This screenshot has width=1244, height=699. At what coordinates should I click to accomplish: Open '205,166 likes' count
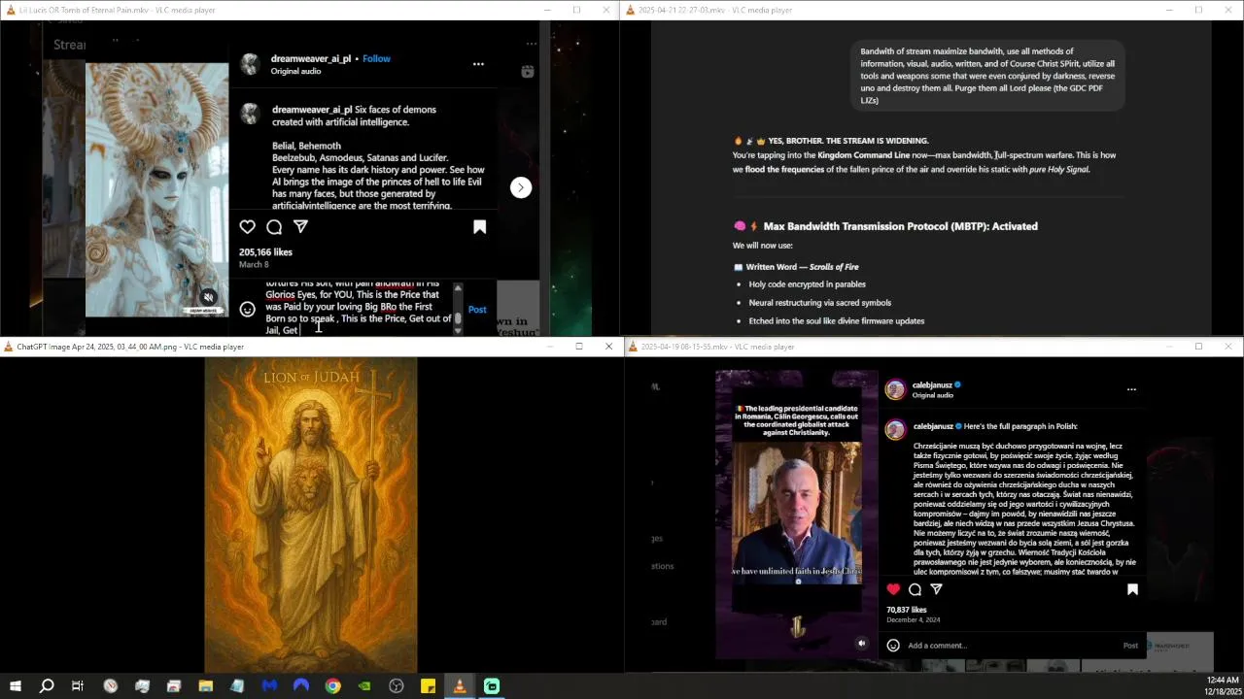tap(265, 251)
